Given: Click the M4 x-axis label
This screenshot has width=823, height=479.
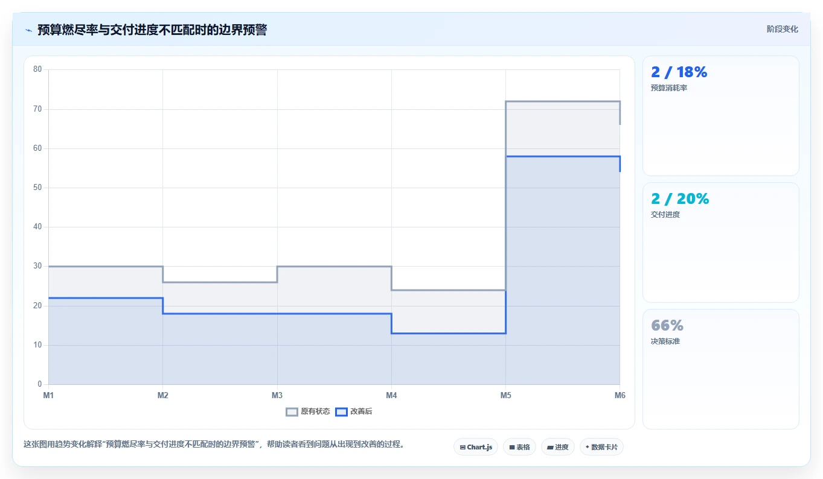Looking at the screenshot, I should click(x=391, y=396).
